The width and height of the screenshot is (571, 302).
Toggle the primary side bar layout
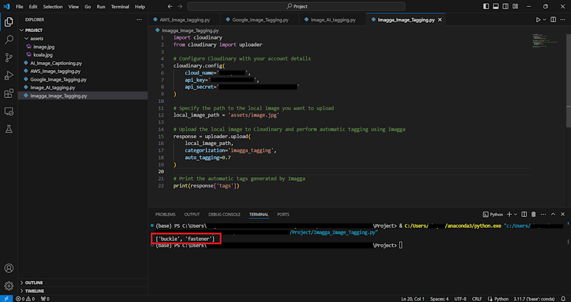[x=486, y=6]
